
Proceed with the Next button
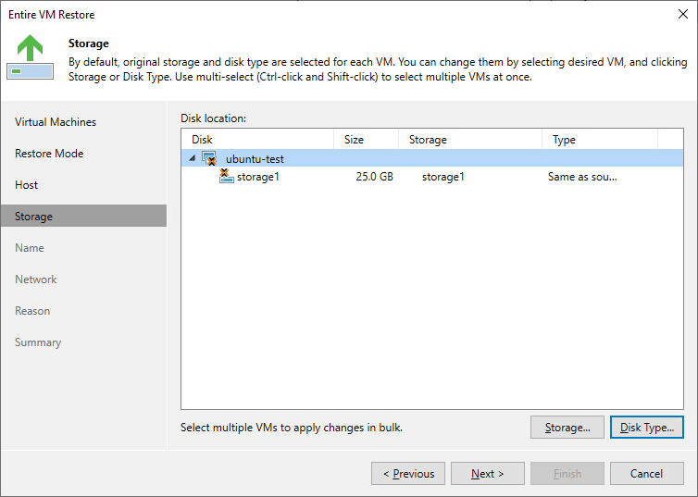[x=488, y=474]
